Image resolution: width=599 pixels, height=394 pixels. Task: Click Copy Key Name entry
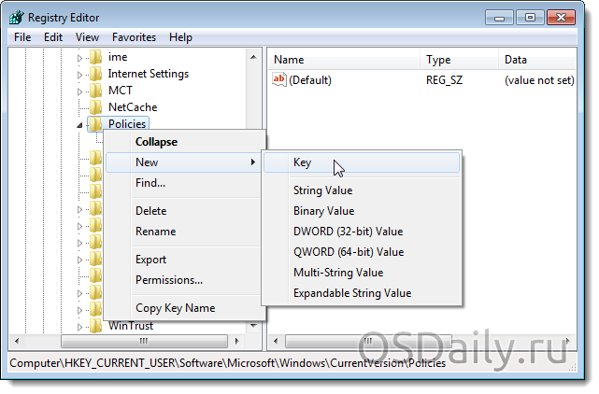[175, 308]
